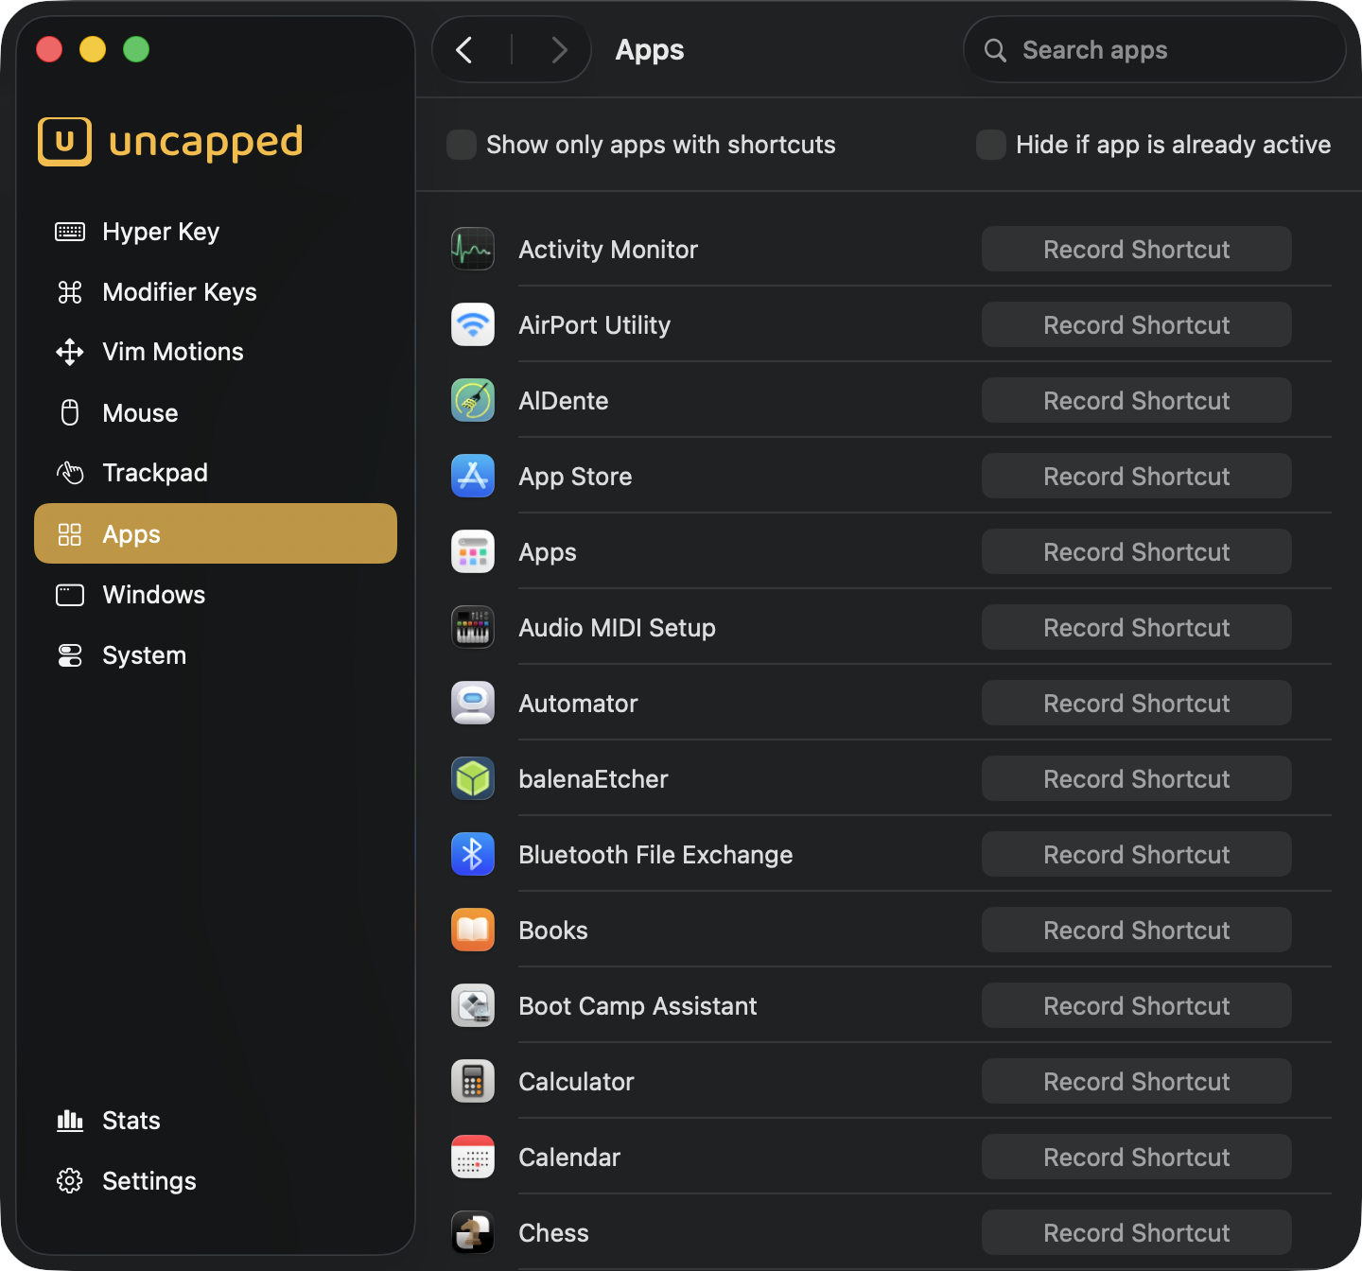Click the Search apps field
Image resolution: width=1362 pixels, height=1271 pixels.
click(x=1154, y=50)
